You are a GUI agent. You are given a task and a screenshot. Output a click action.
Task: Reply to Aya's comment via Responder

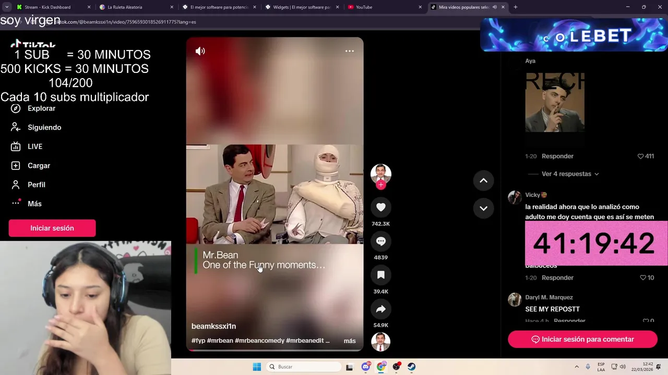pos(557,156)
